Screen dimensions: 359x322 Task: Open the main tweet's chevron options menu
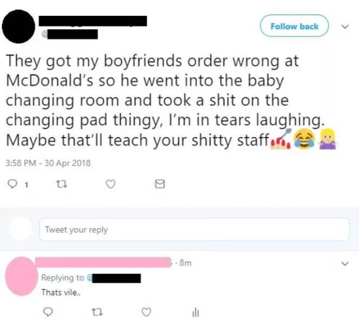tap(345, 26)
